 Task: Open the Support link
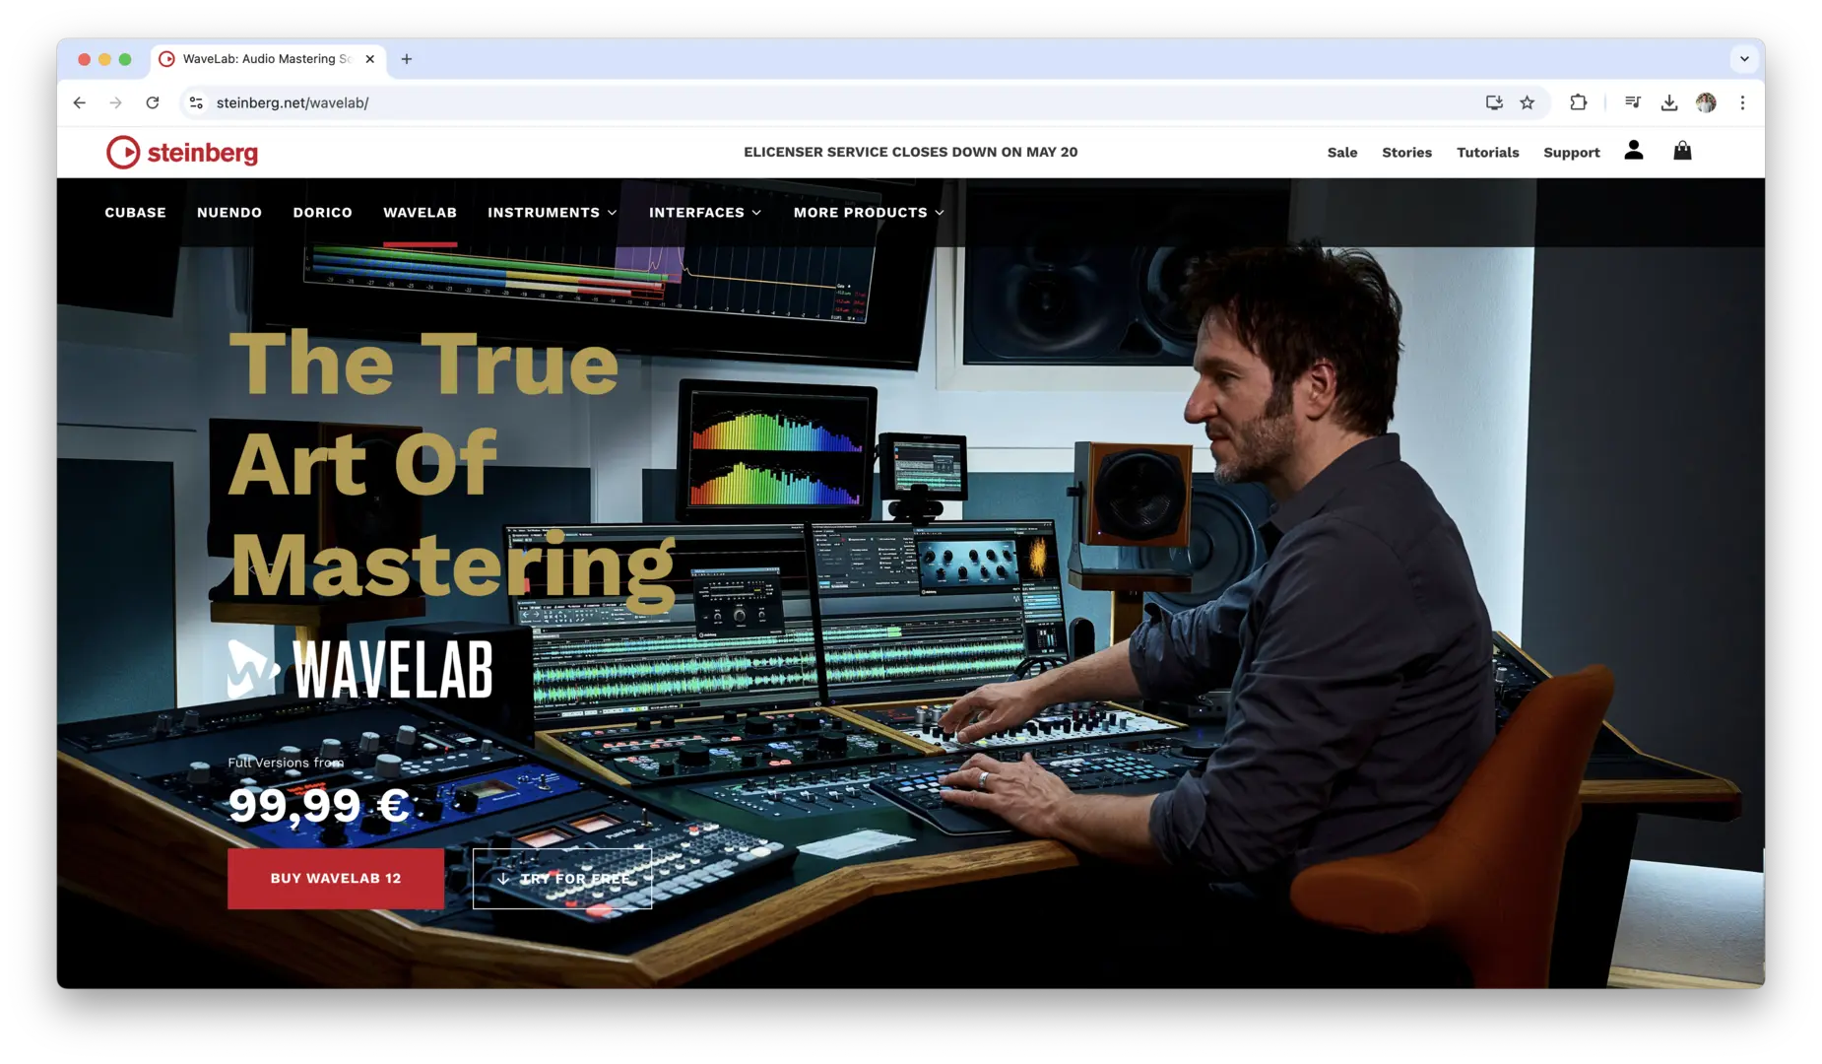(x=1571, y=153)
